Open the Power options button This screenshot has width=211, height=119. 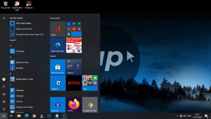coord(4,109)
